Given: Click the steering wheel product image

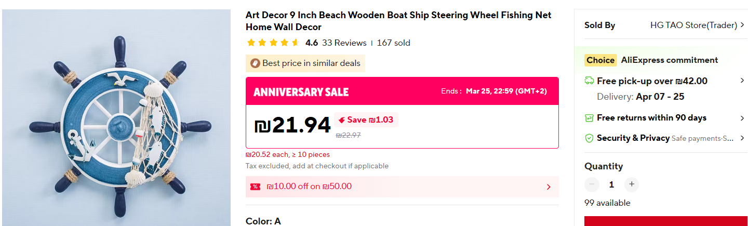Looking at the screenshot, I should click(x=116, y=118).
